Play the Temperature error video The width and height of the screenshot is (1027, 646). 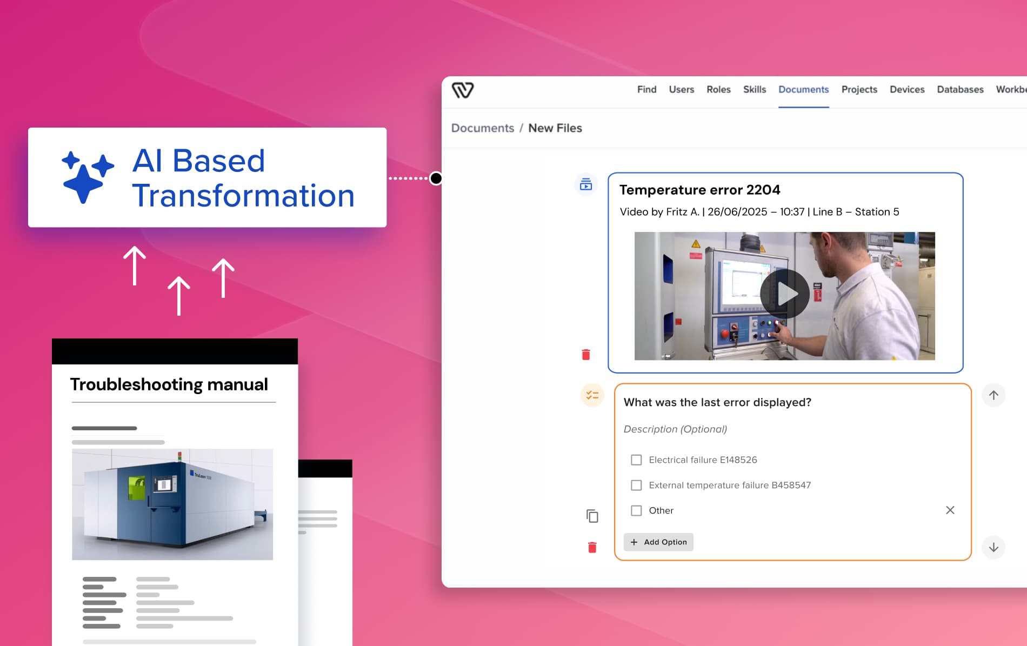784,295
